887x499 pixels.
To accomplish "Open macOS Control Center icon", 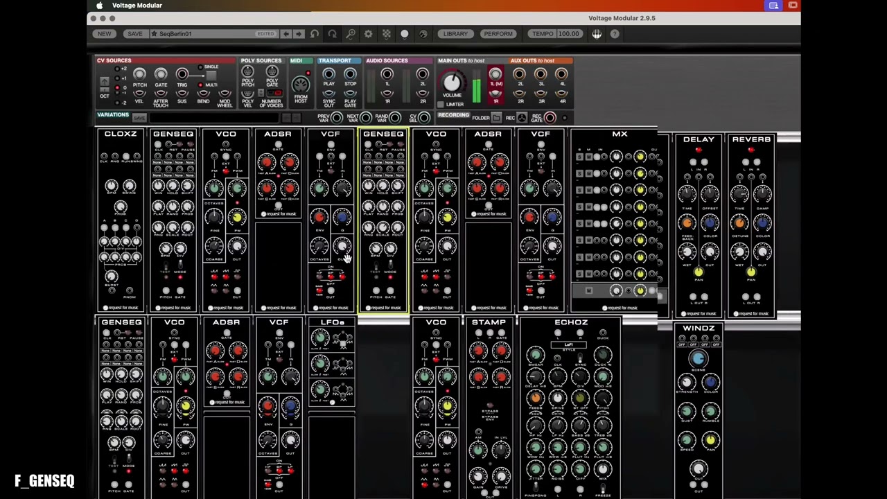I will pyautogui.click(x=793, y=6).
